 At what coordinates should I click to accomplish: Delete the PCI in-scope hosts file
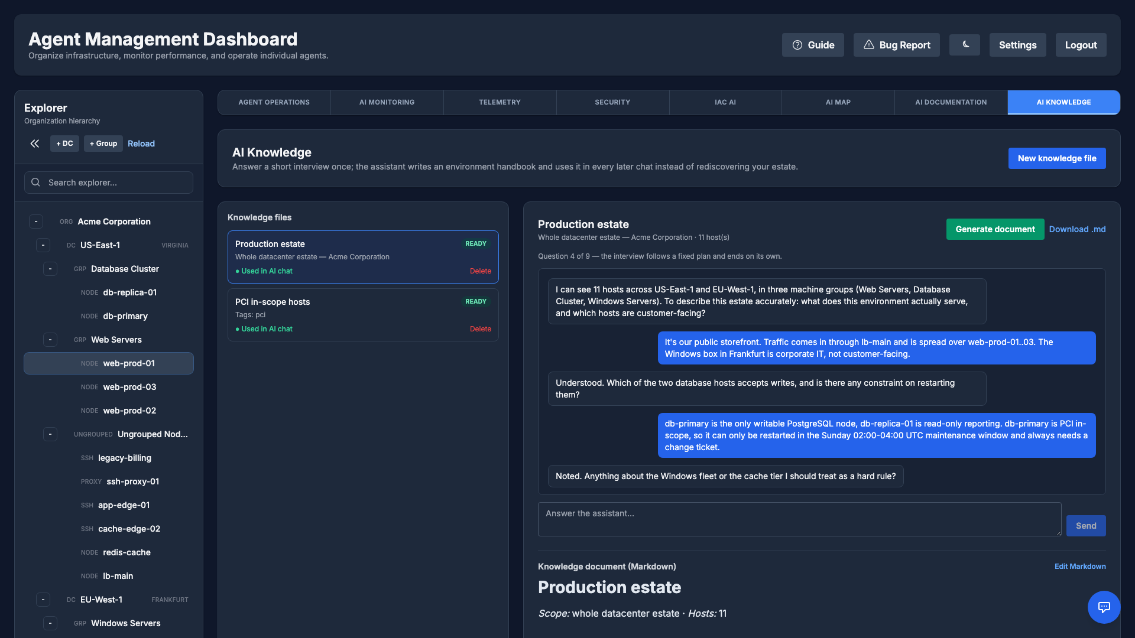click(x=481, y=329)
